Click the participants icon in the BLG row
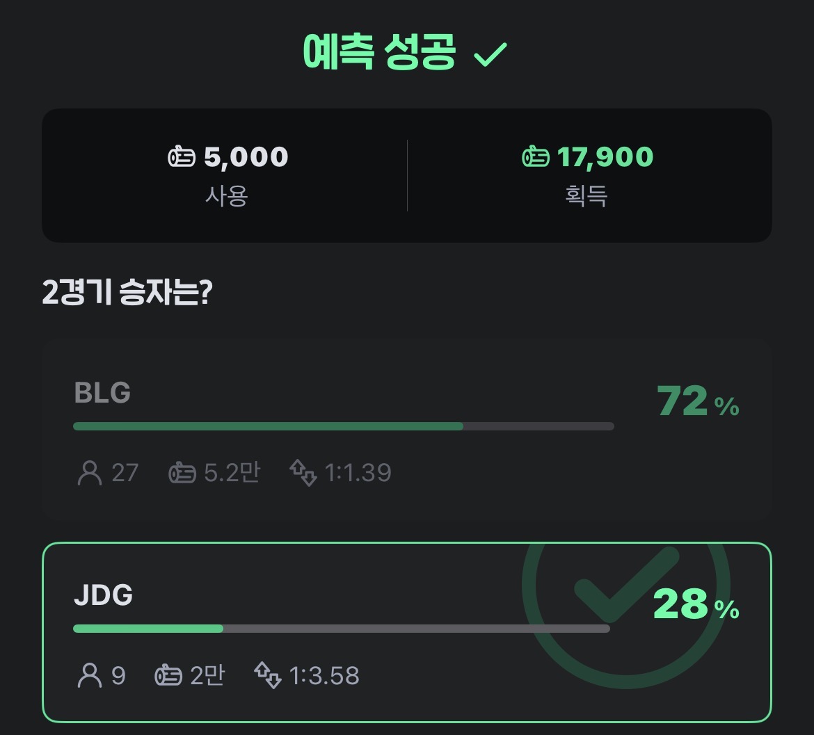 click(89, 473)
